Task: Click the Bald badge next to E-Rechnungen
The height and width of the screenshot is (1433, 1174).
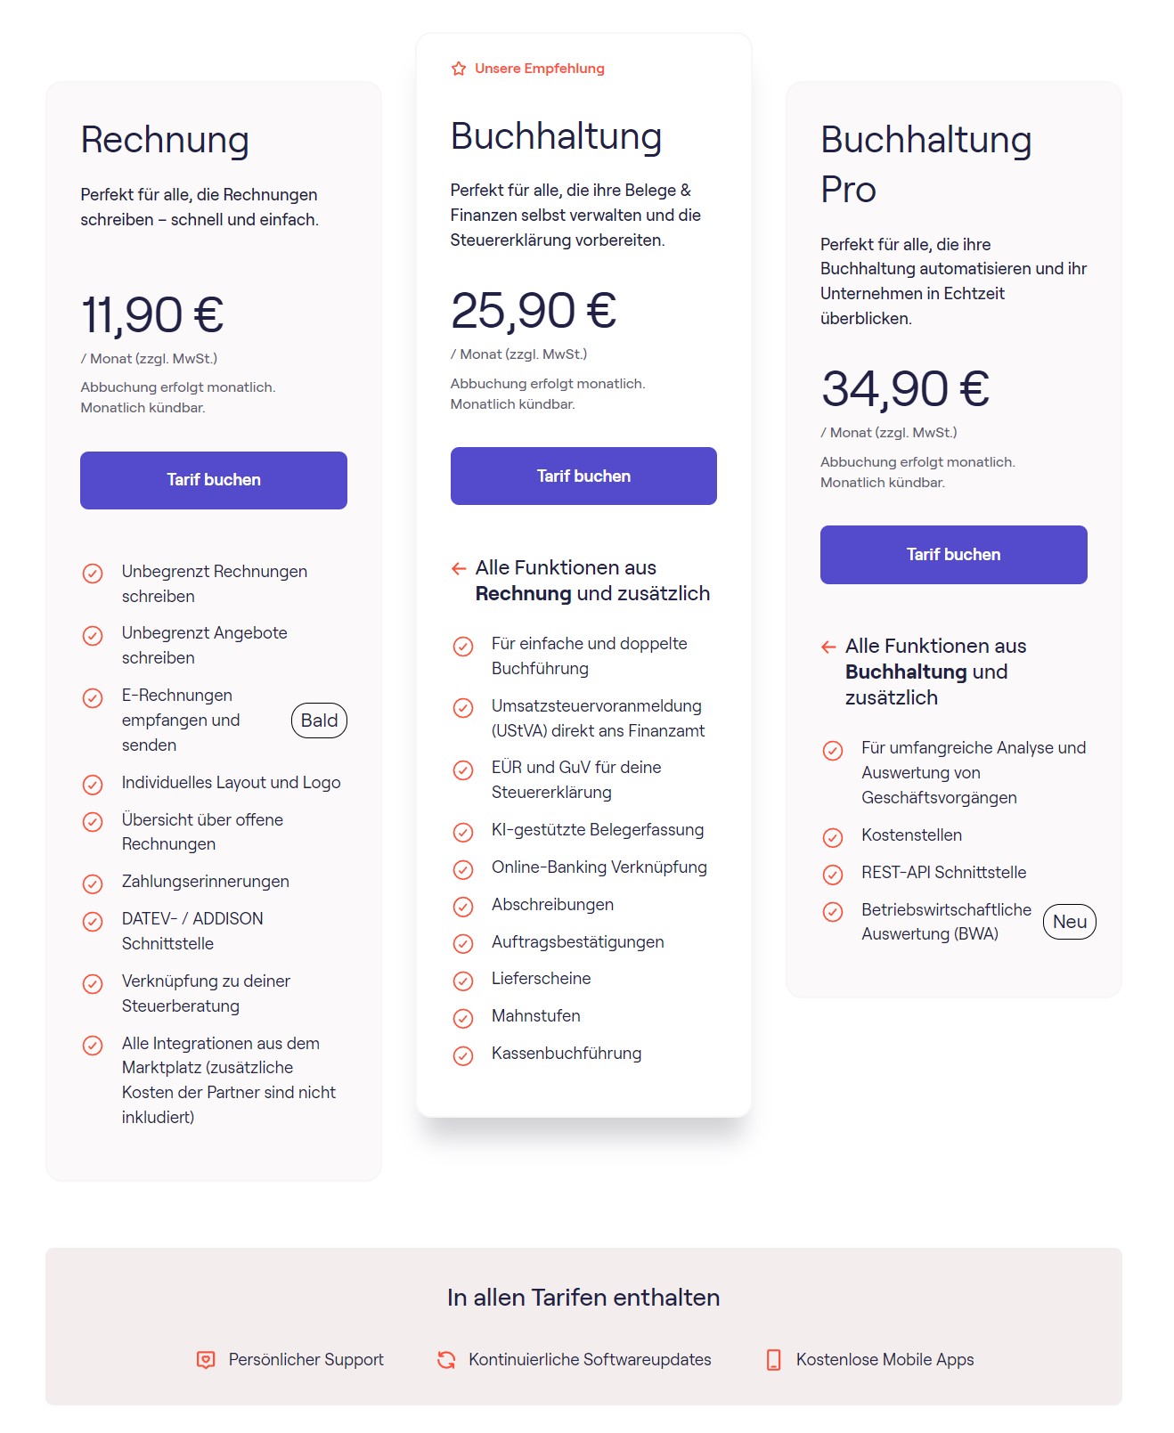Action: pyautogui.click(x=319, y=721)
